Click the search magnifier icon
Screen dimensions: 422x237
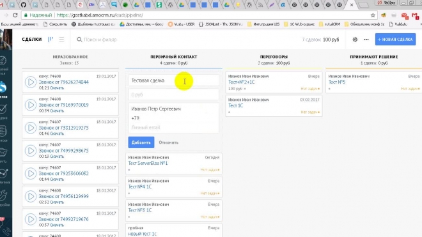click(x=79, y=40)
